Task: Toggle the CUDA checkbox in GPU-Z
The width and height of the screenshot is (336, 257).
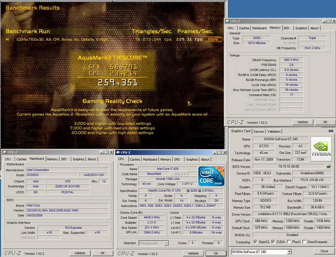Action: click(273, 241)
